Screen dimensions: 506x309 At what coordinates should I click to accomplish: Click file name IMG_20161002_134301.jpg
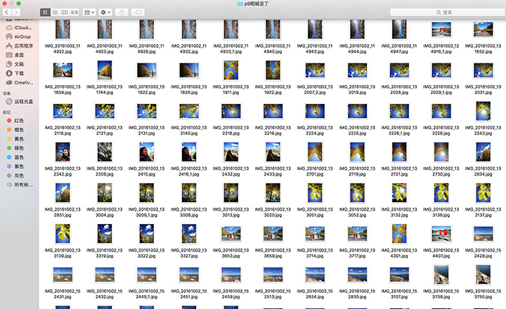[x=399, y=253]
